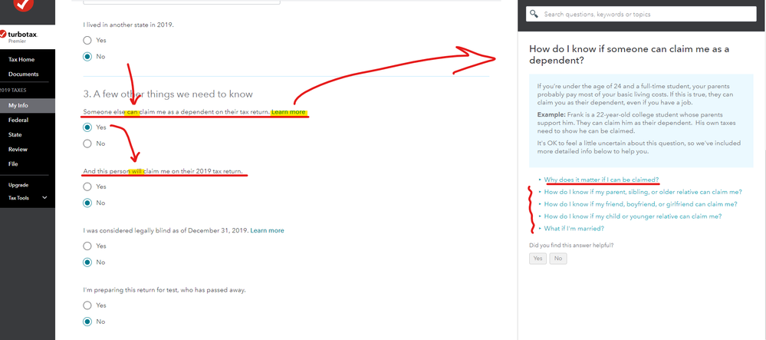
Task: Select No for claimed as dependent
Action: pos(87,144)
